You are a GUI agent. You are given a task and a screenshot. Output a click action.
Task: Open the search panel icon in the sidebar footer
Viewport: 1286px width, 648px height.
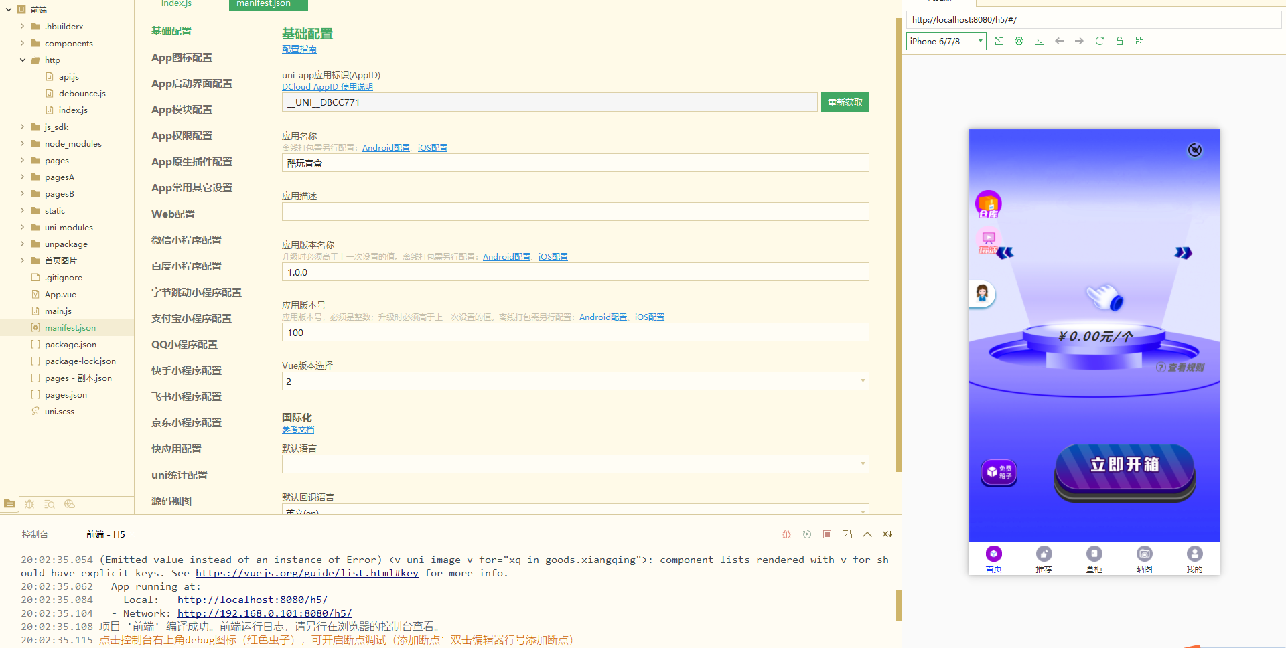[50, 504]
